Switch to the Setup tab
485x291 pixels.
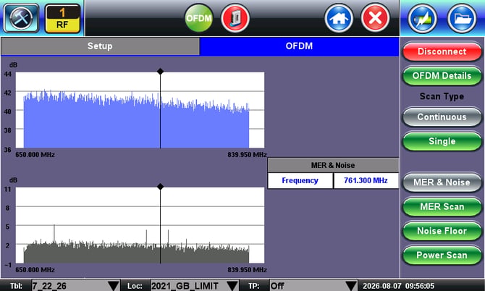(x=100, y=46)
